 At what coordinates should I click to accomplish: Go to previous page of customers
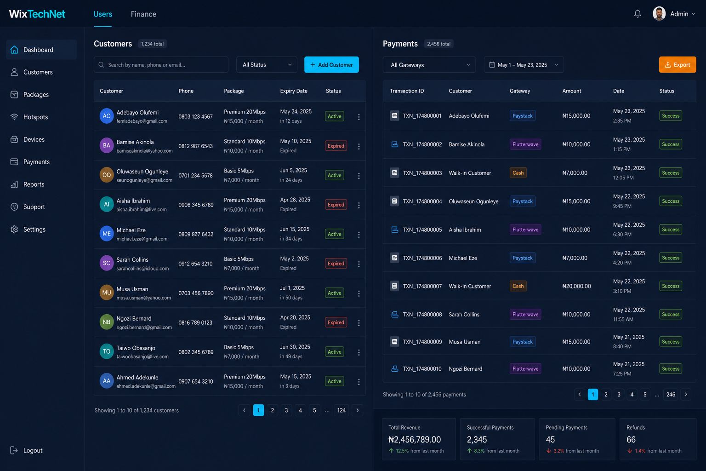(x=244, y=410)
